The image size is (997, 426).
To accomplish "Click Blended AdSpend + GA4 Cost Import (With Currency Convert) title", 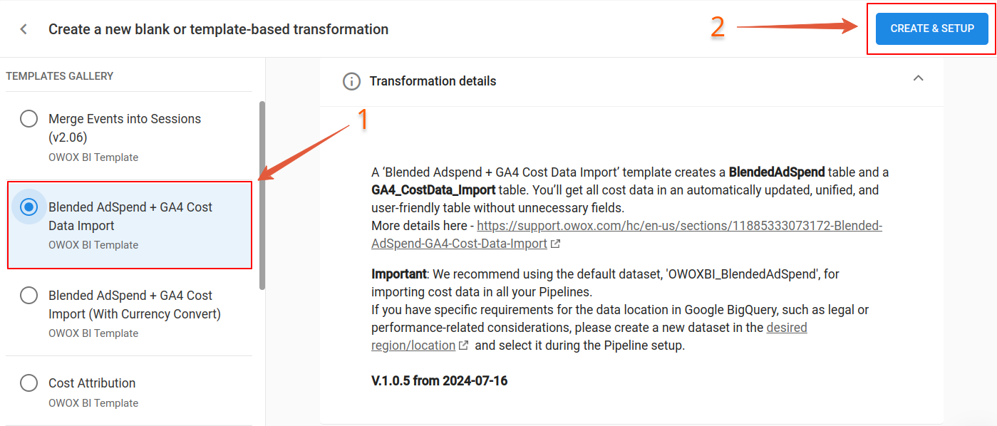I will tap(135, 305).
